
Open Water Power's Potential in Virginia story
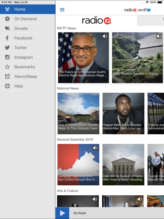pos(137,58)
